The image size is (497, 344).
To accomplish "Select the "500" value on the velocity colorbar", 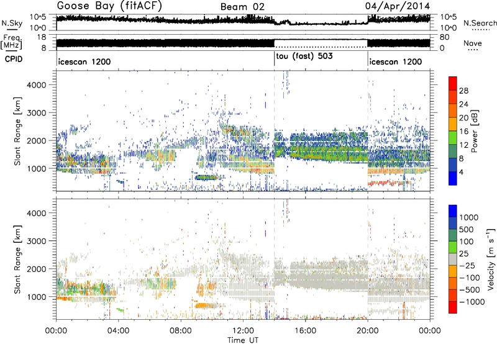I will coord(467,230).
